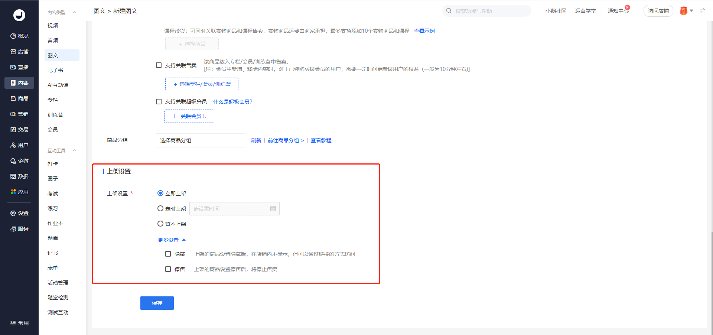
Task: Open 常用 frequently used menu
Action: [x=19, y=323]
